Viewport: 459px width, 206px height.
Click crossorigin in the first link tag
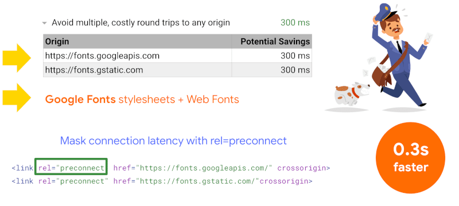point(302,168)
